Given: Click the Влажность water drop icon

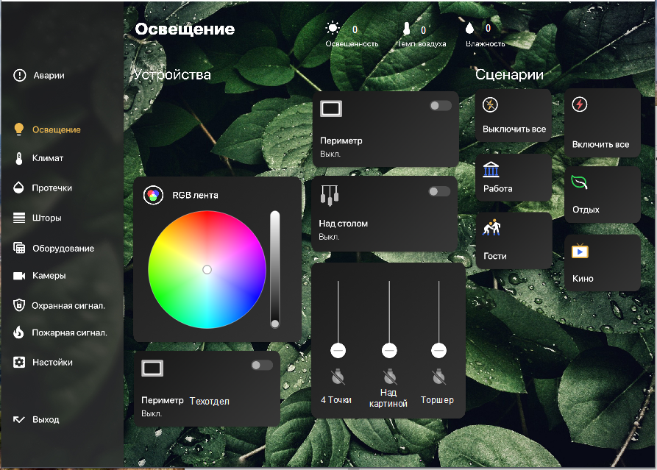Looking at the screenshot, I should click(x=469, y=29).
